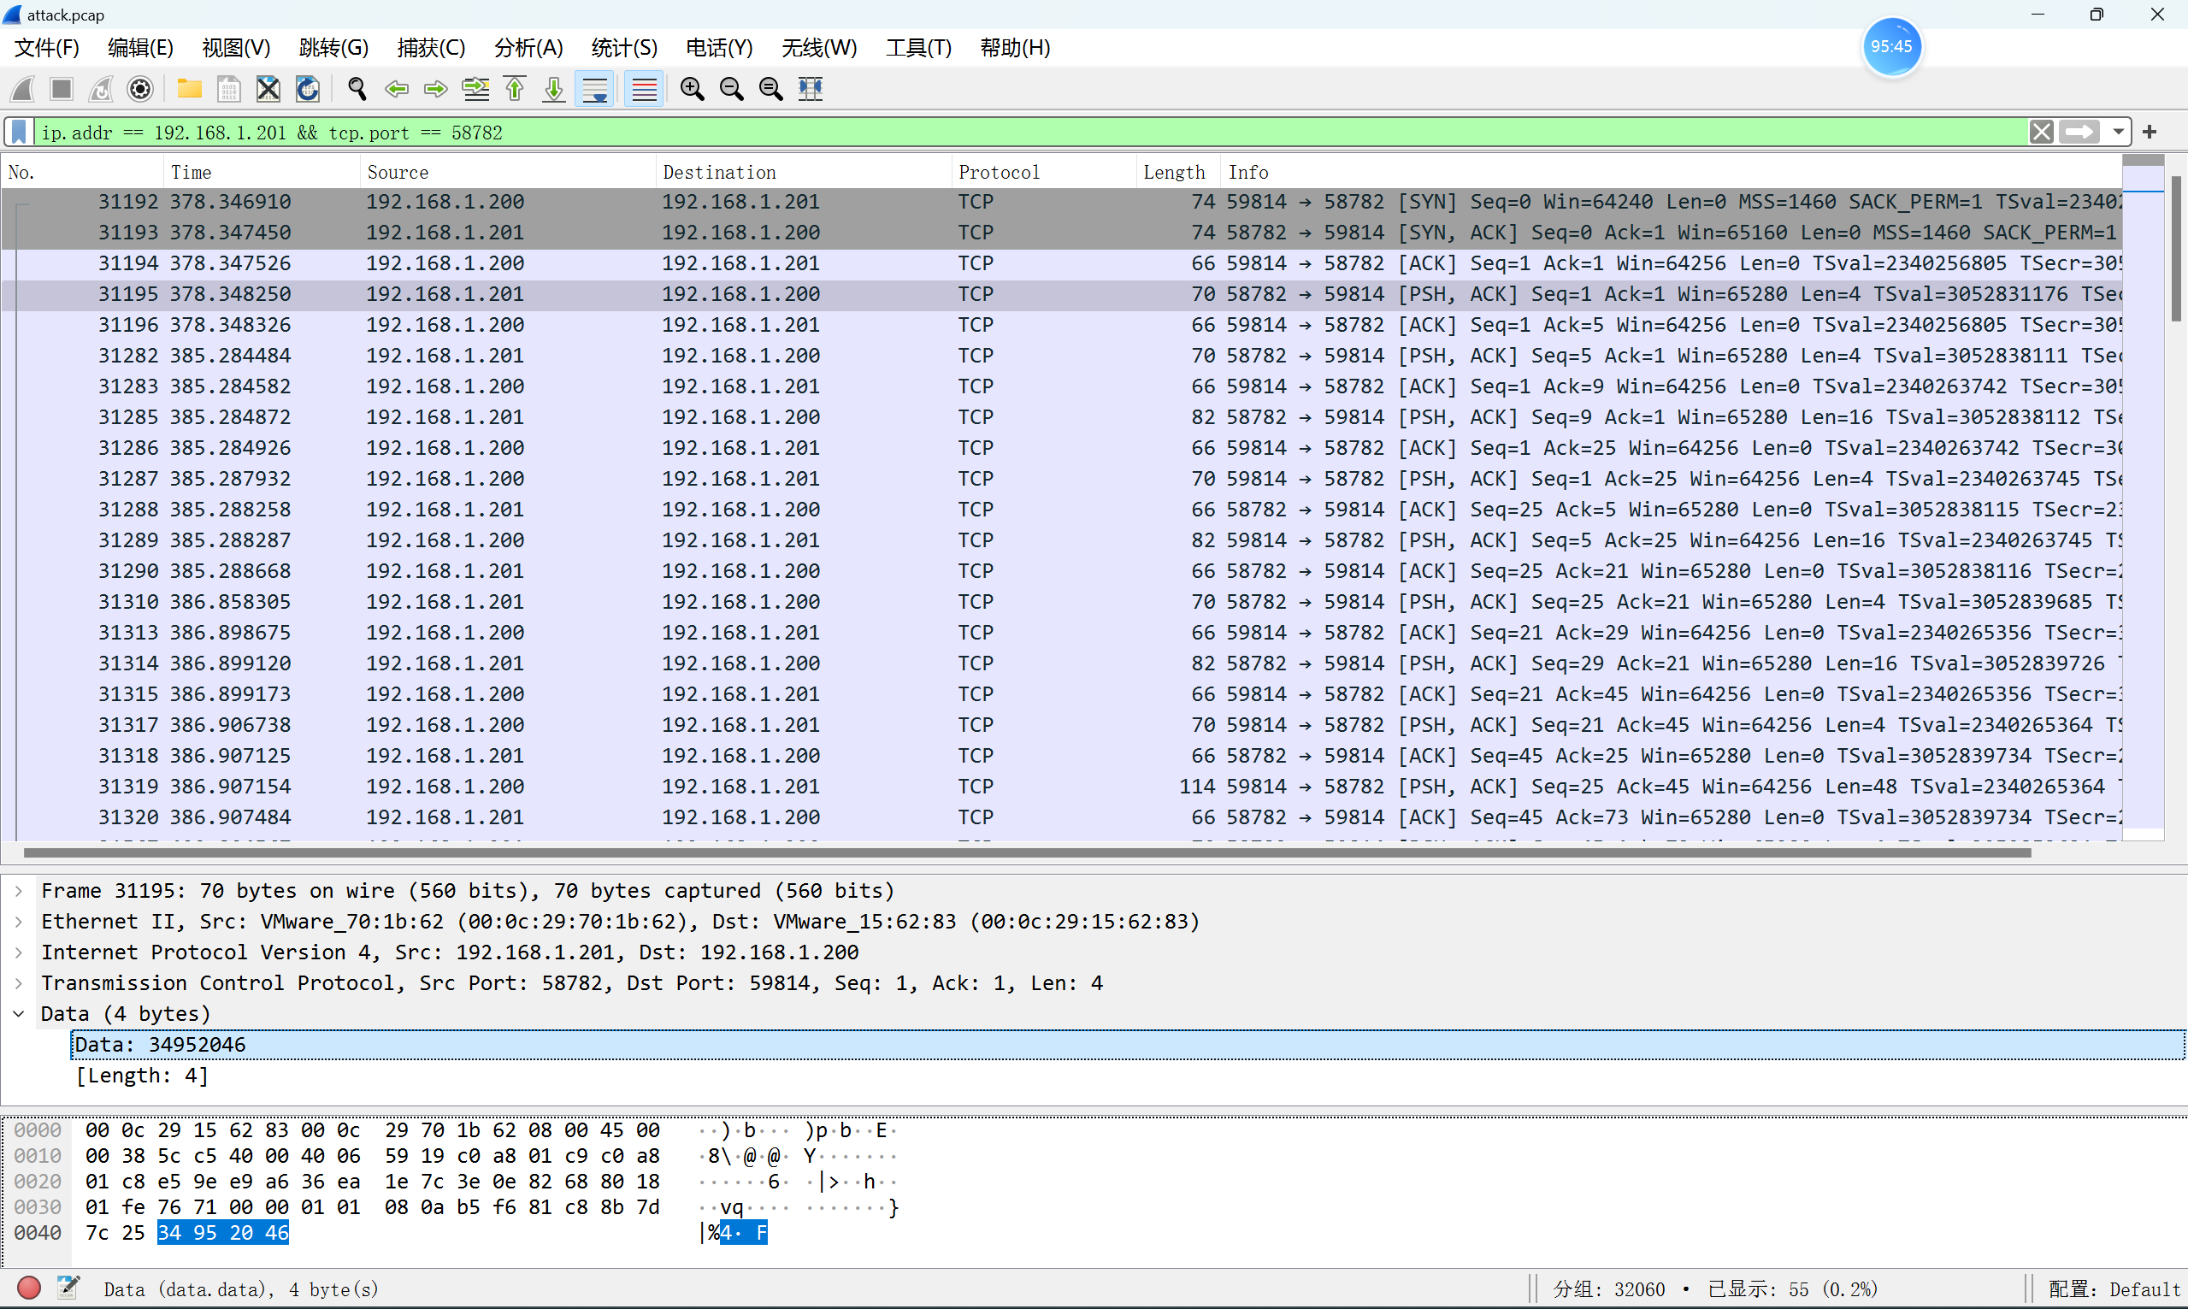
Task: Zoom out the main window text
Action: (732, 89)
